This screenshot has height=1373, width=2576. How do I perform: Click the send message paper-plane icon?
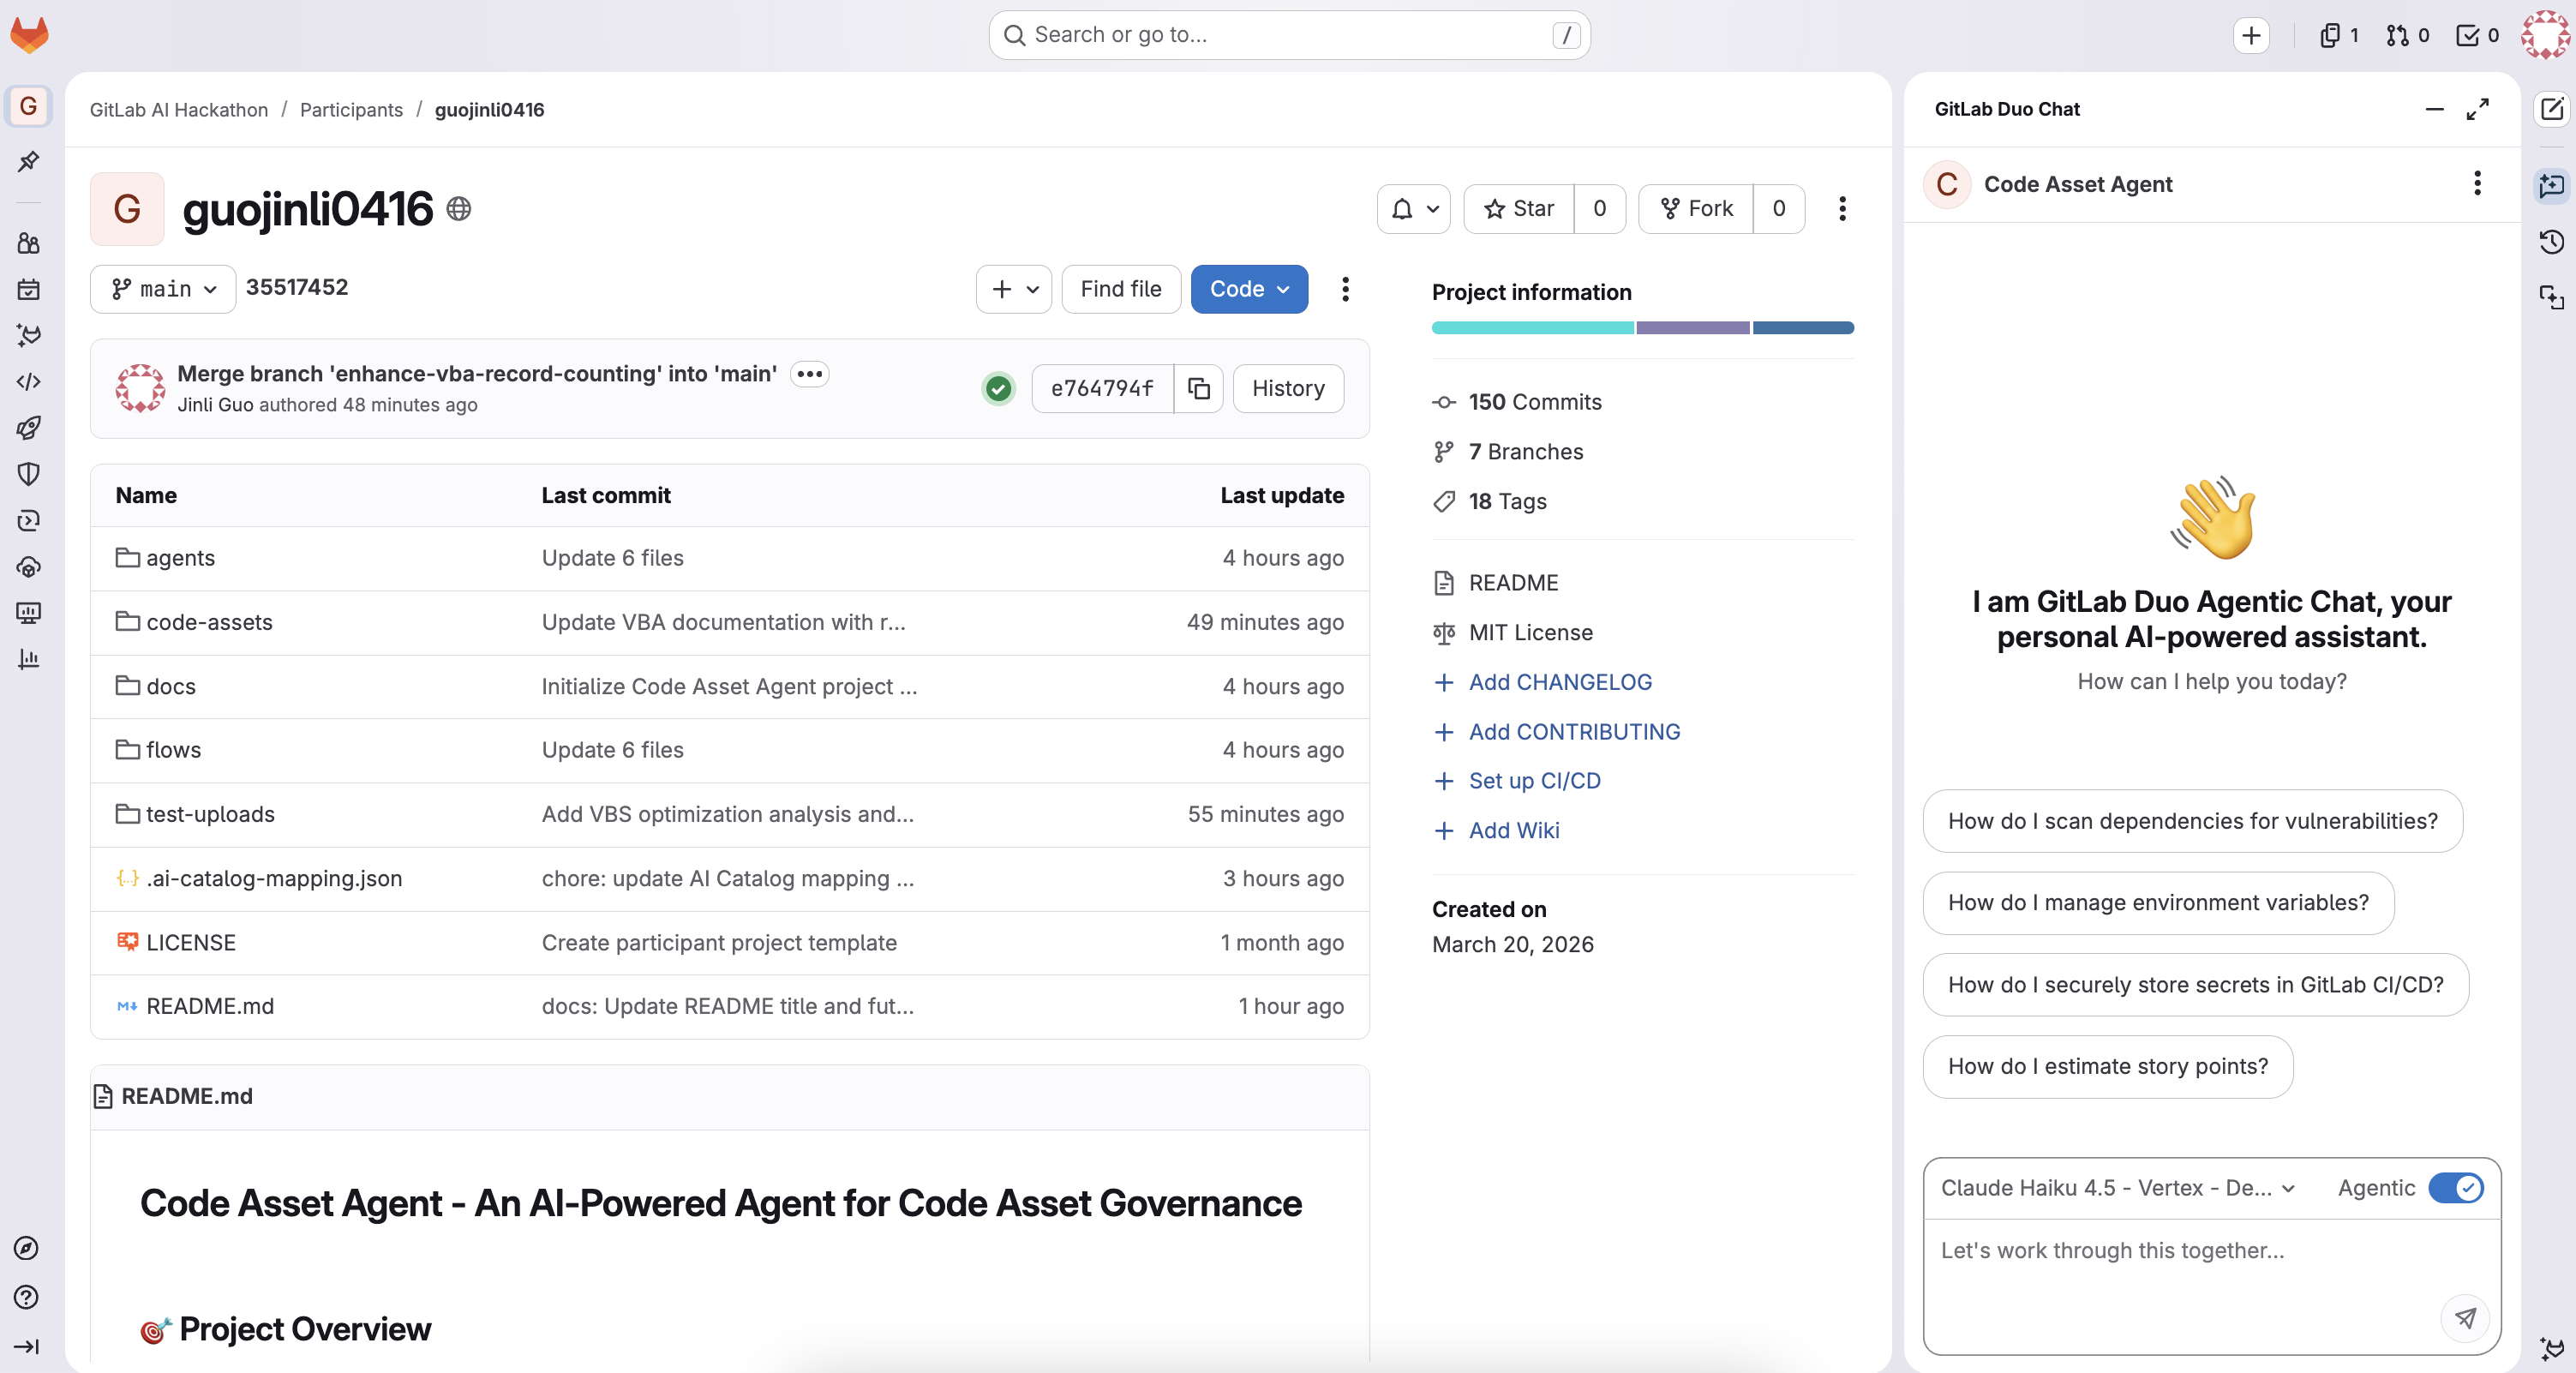2465,1317
